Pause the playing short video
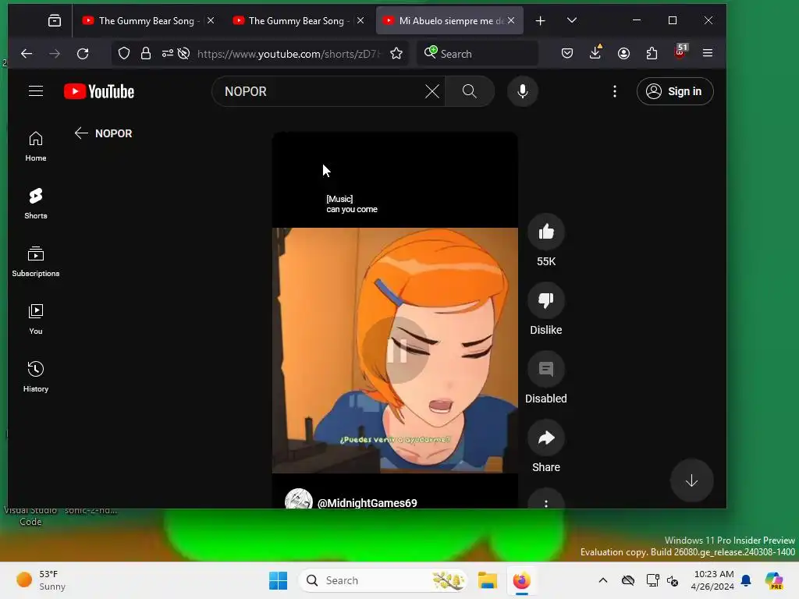The height and width of the screenshot is (599, 799). tap(396, 350)
